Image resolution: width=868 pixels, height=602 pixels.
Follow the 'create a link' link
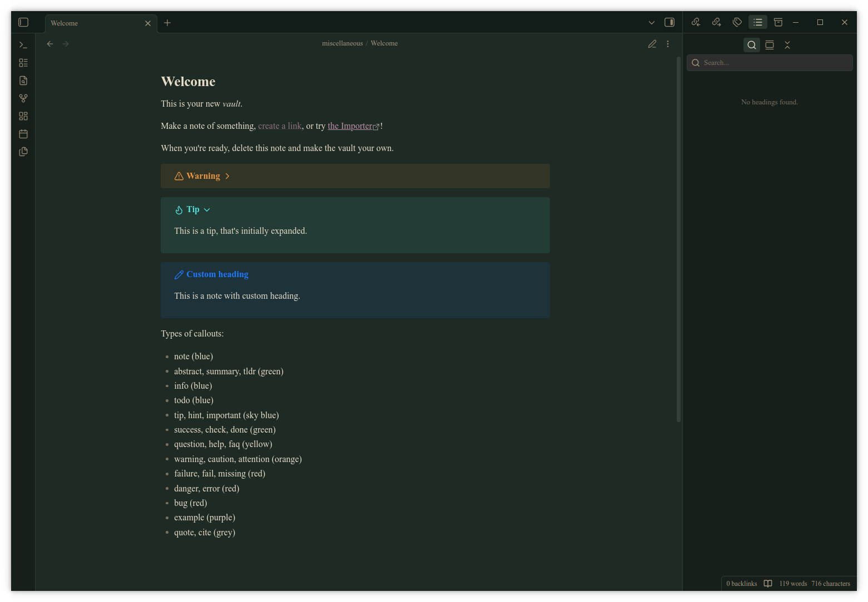tap(280, 126)
